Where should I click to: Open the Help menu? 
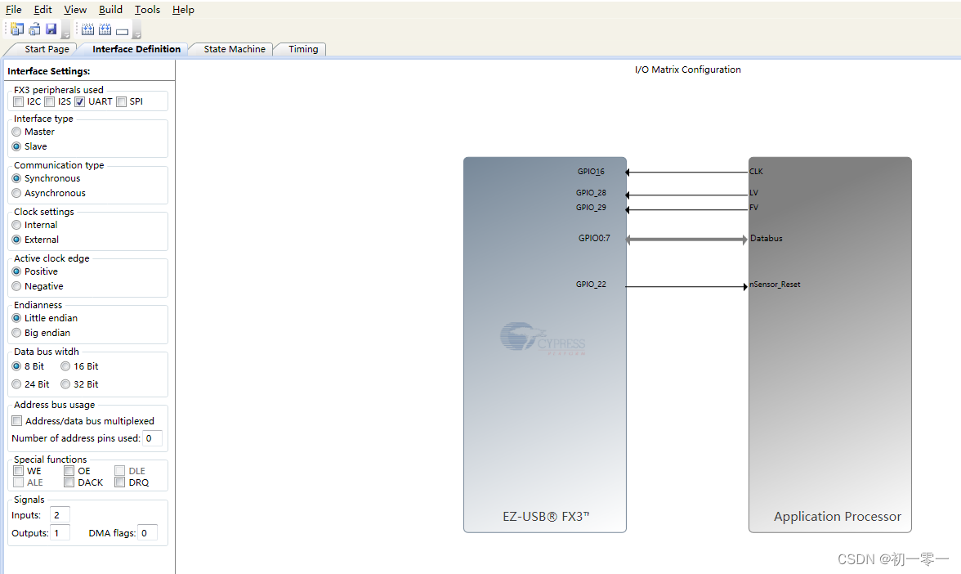point(183,9)
